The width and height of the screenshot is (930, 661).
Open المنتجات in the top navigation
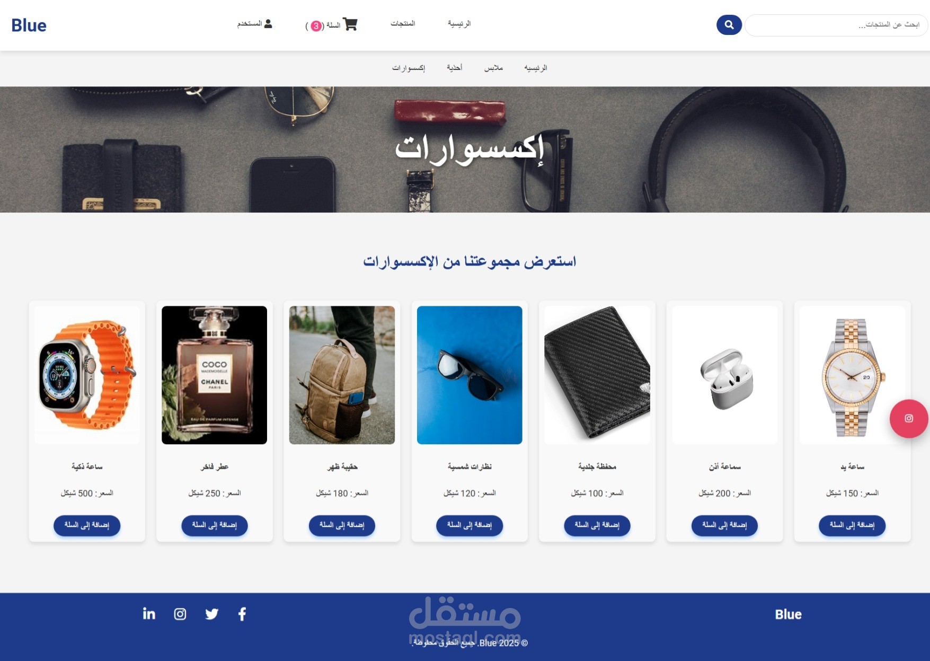pyautogui.click(x=403, y=24)
